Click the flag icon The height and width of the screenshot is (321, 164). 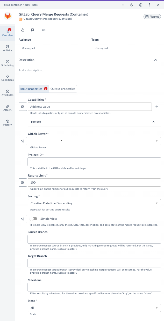click(x=33, y=30)
